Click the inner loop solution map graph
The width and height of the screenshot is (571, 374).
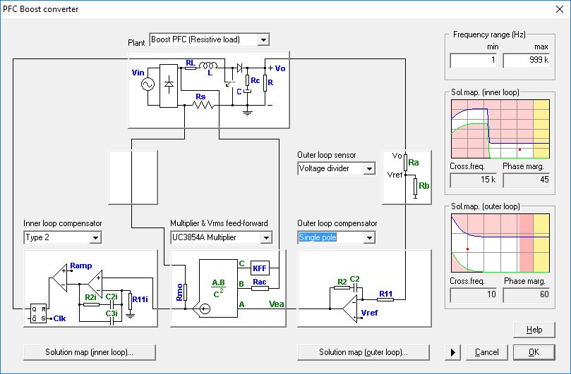tap(499, 129)
